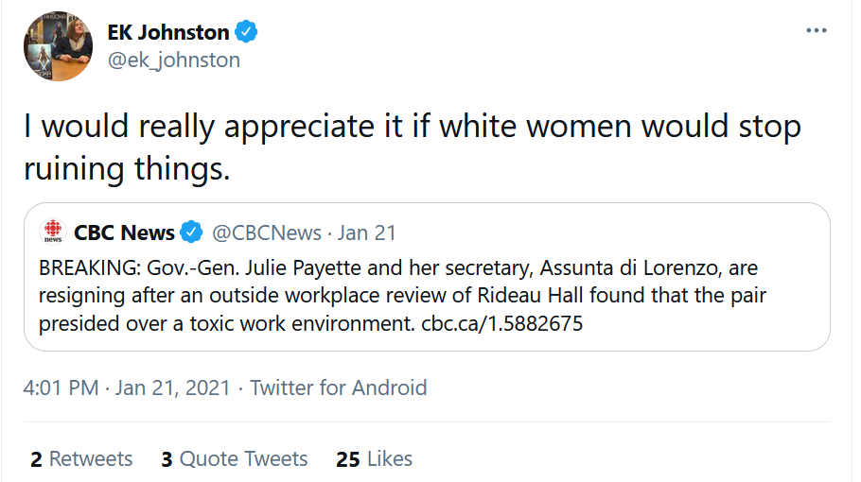Screen dimensions: 861x482
Task: Click EK Johnston's verified badge
Action: pos(246,32)
